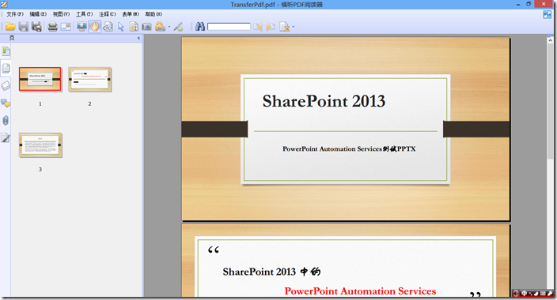Open the Bookmarks panel sidebar icon
557x300 pixels.
click(x=6, y=51)
